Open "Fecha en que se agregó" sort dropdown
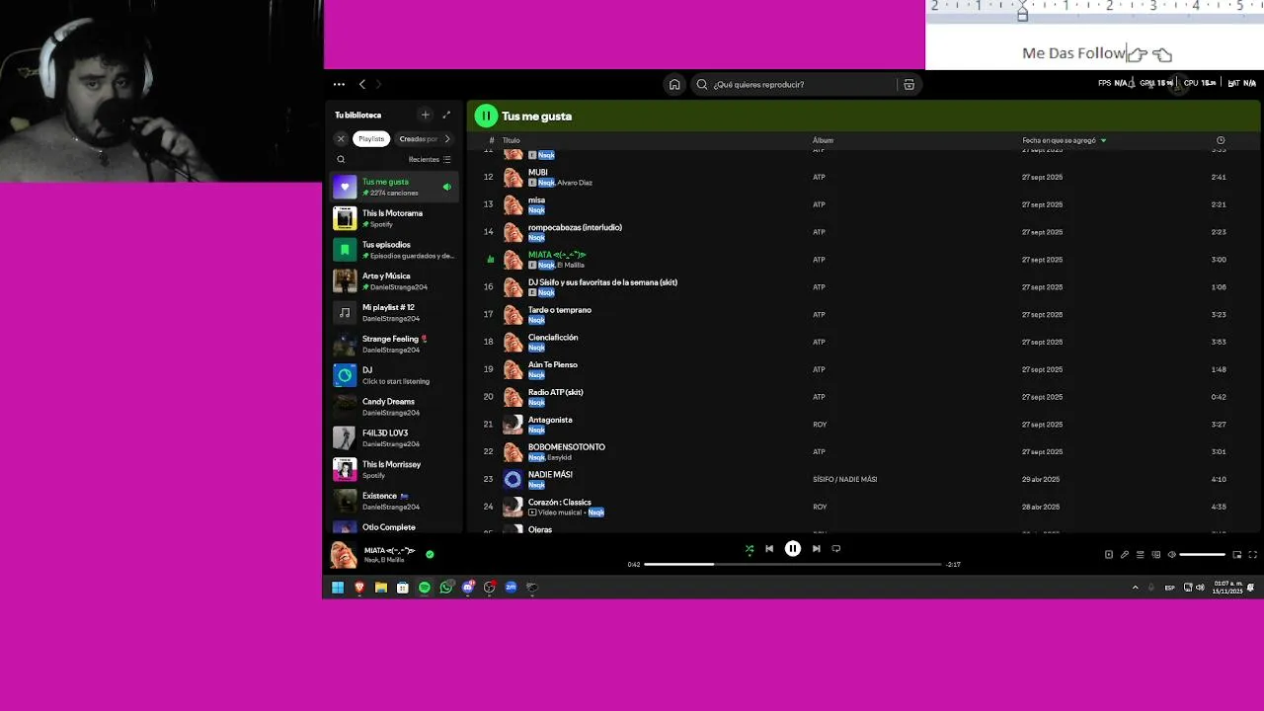This screenshot has width=1264, height=711. (x=1064, y=140)
